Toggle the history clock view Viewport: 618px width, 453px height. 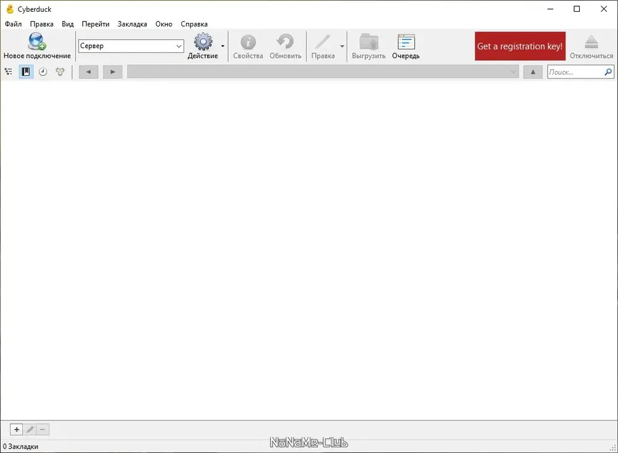(43, 72)
